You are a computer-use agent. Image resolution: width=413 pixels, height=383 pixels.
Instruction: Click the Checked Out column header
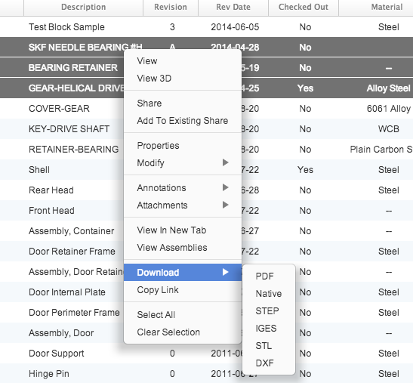coord(304,7)
